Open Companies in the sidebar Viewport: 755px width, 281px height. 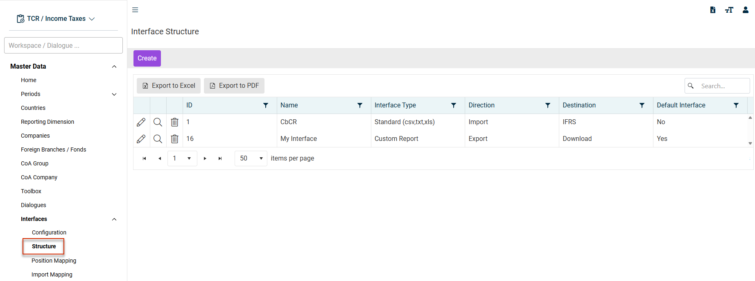coord(35,136)
